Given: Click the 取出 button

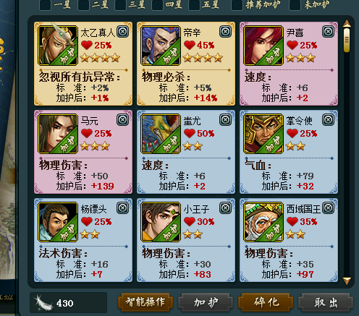Looking at the screenshot, I should tap(326, 302).
